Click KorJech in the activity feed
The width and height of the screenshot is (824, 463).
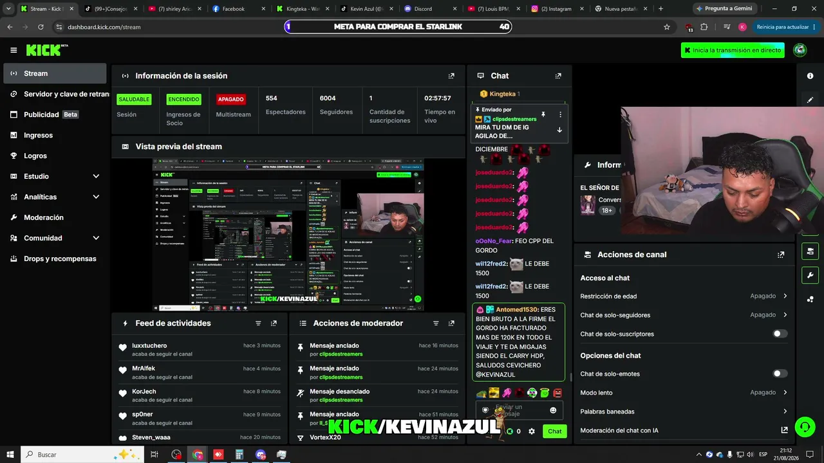pos(144,392)
